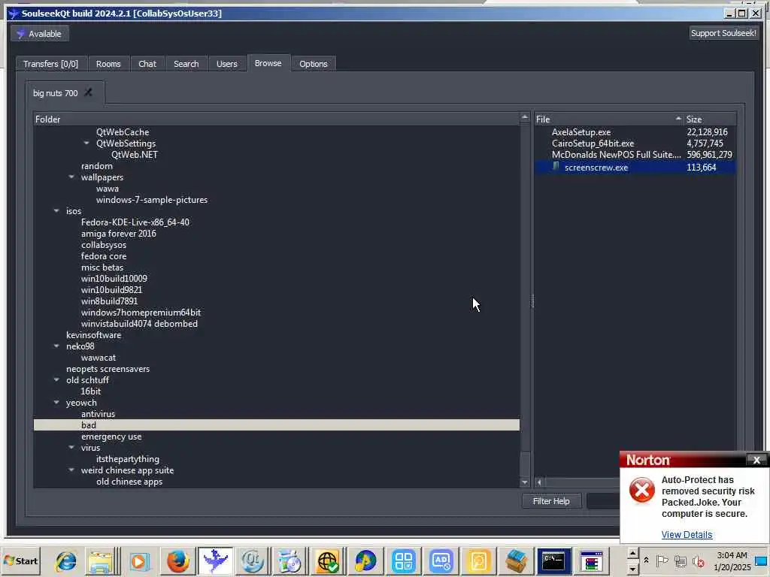Open the globe with green checkmark icon
Screen dimensions: 770x577
tap(328, 560)
